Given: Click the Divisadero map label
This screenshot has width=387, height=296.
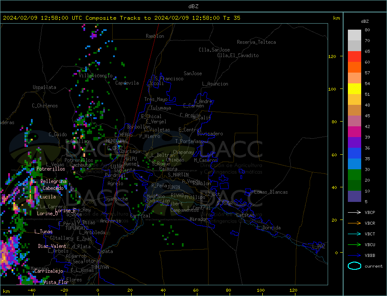Looking at the screenshot, I should [210, 134].
